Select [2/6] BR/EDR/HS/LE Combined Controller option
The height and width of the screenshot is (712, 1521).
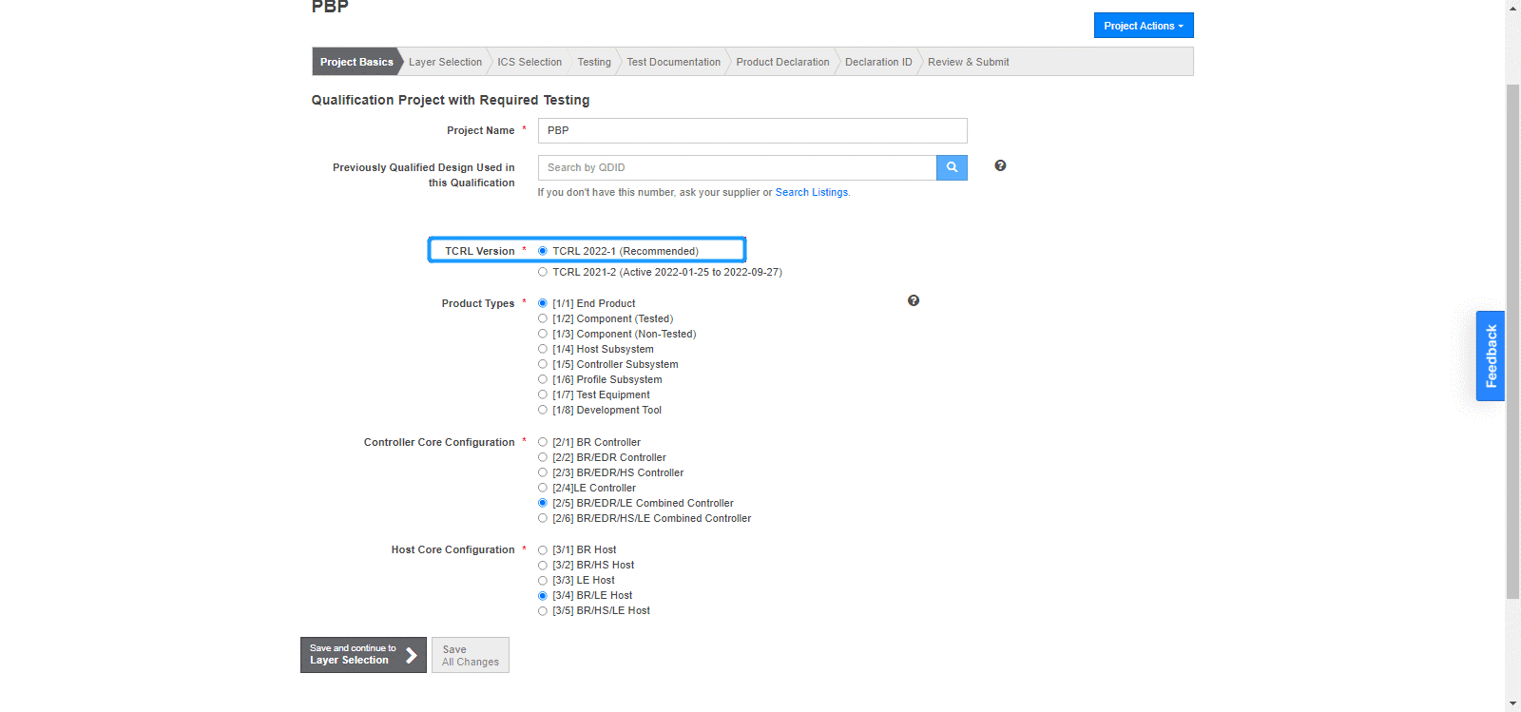coord(543,518)
